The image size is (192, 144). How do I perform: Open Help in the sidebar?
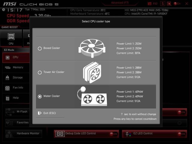coord(16,98)
